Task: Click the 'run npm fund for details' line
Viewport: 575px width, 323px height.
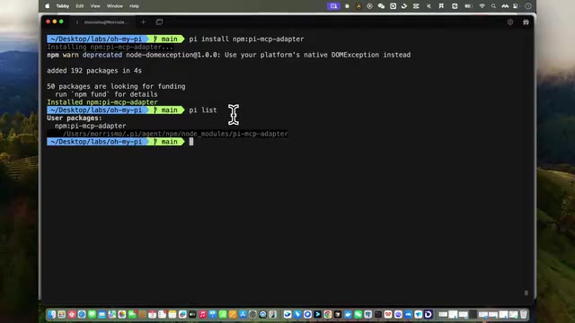Action: tap(106, 94)
